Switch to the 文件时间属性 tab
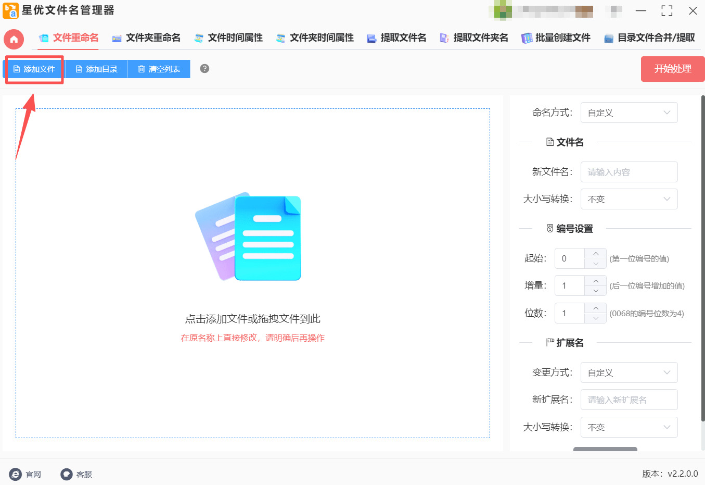The height and width of the screenshot is (485, 705). 228,38
